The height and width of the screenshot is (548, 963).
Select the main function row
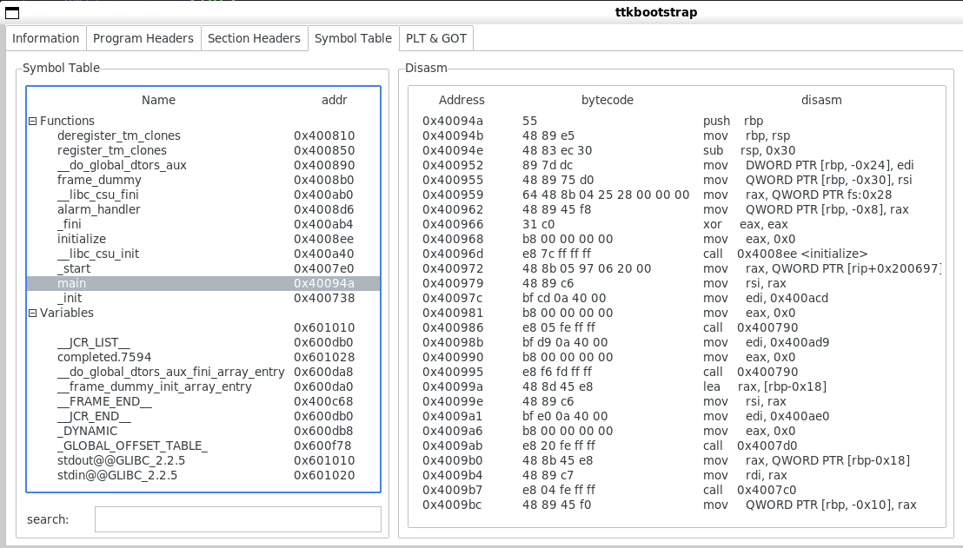tap(203, 283)
